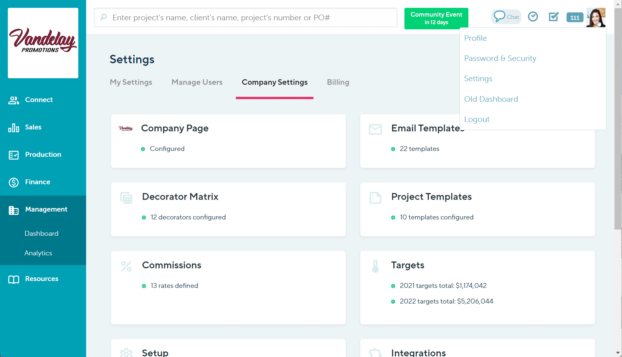Choose Logout from the profile menu
The height and width of the screenshot is (357, 622).
(x=477, y=119)
